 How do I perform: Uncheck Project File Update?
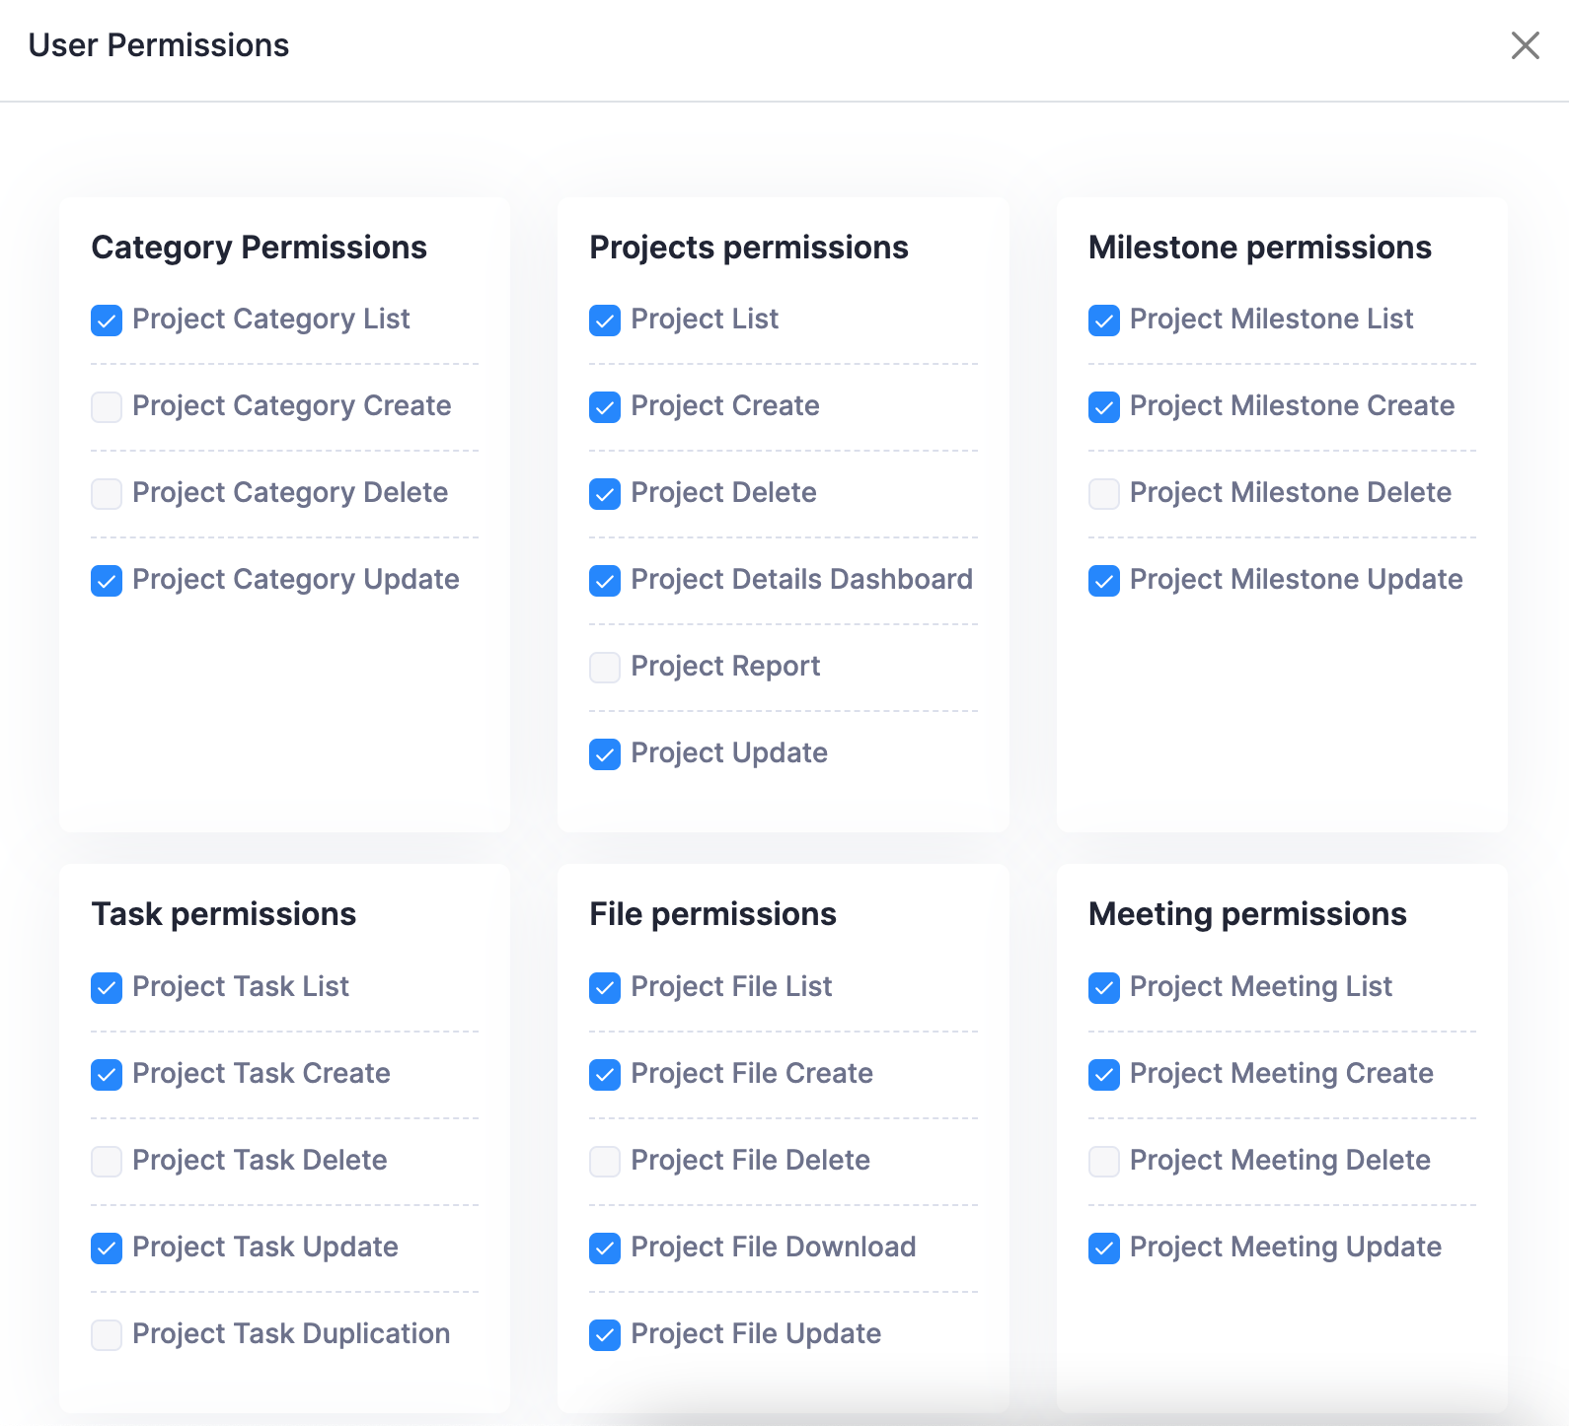[605, 1335]
